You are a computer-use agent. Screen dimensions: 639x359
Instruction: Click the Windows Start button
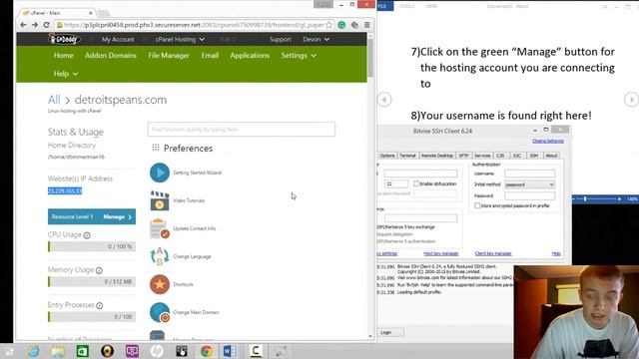point(9,351)
